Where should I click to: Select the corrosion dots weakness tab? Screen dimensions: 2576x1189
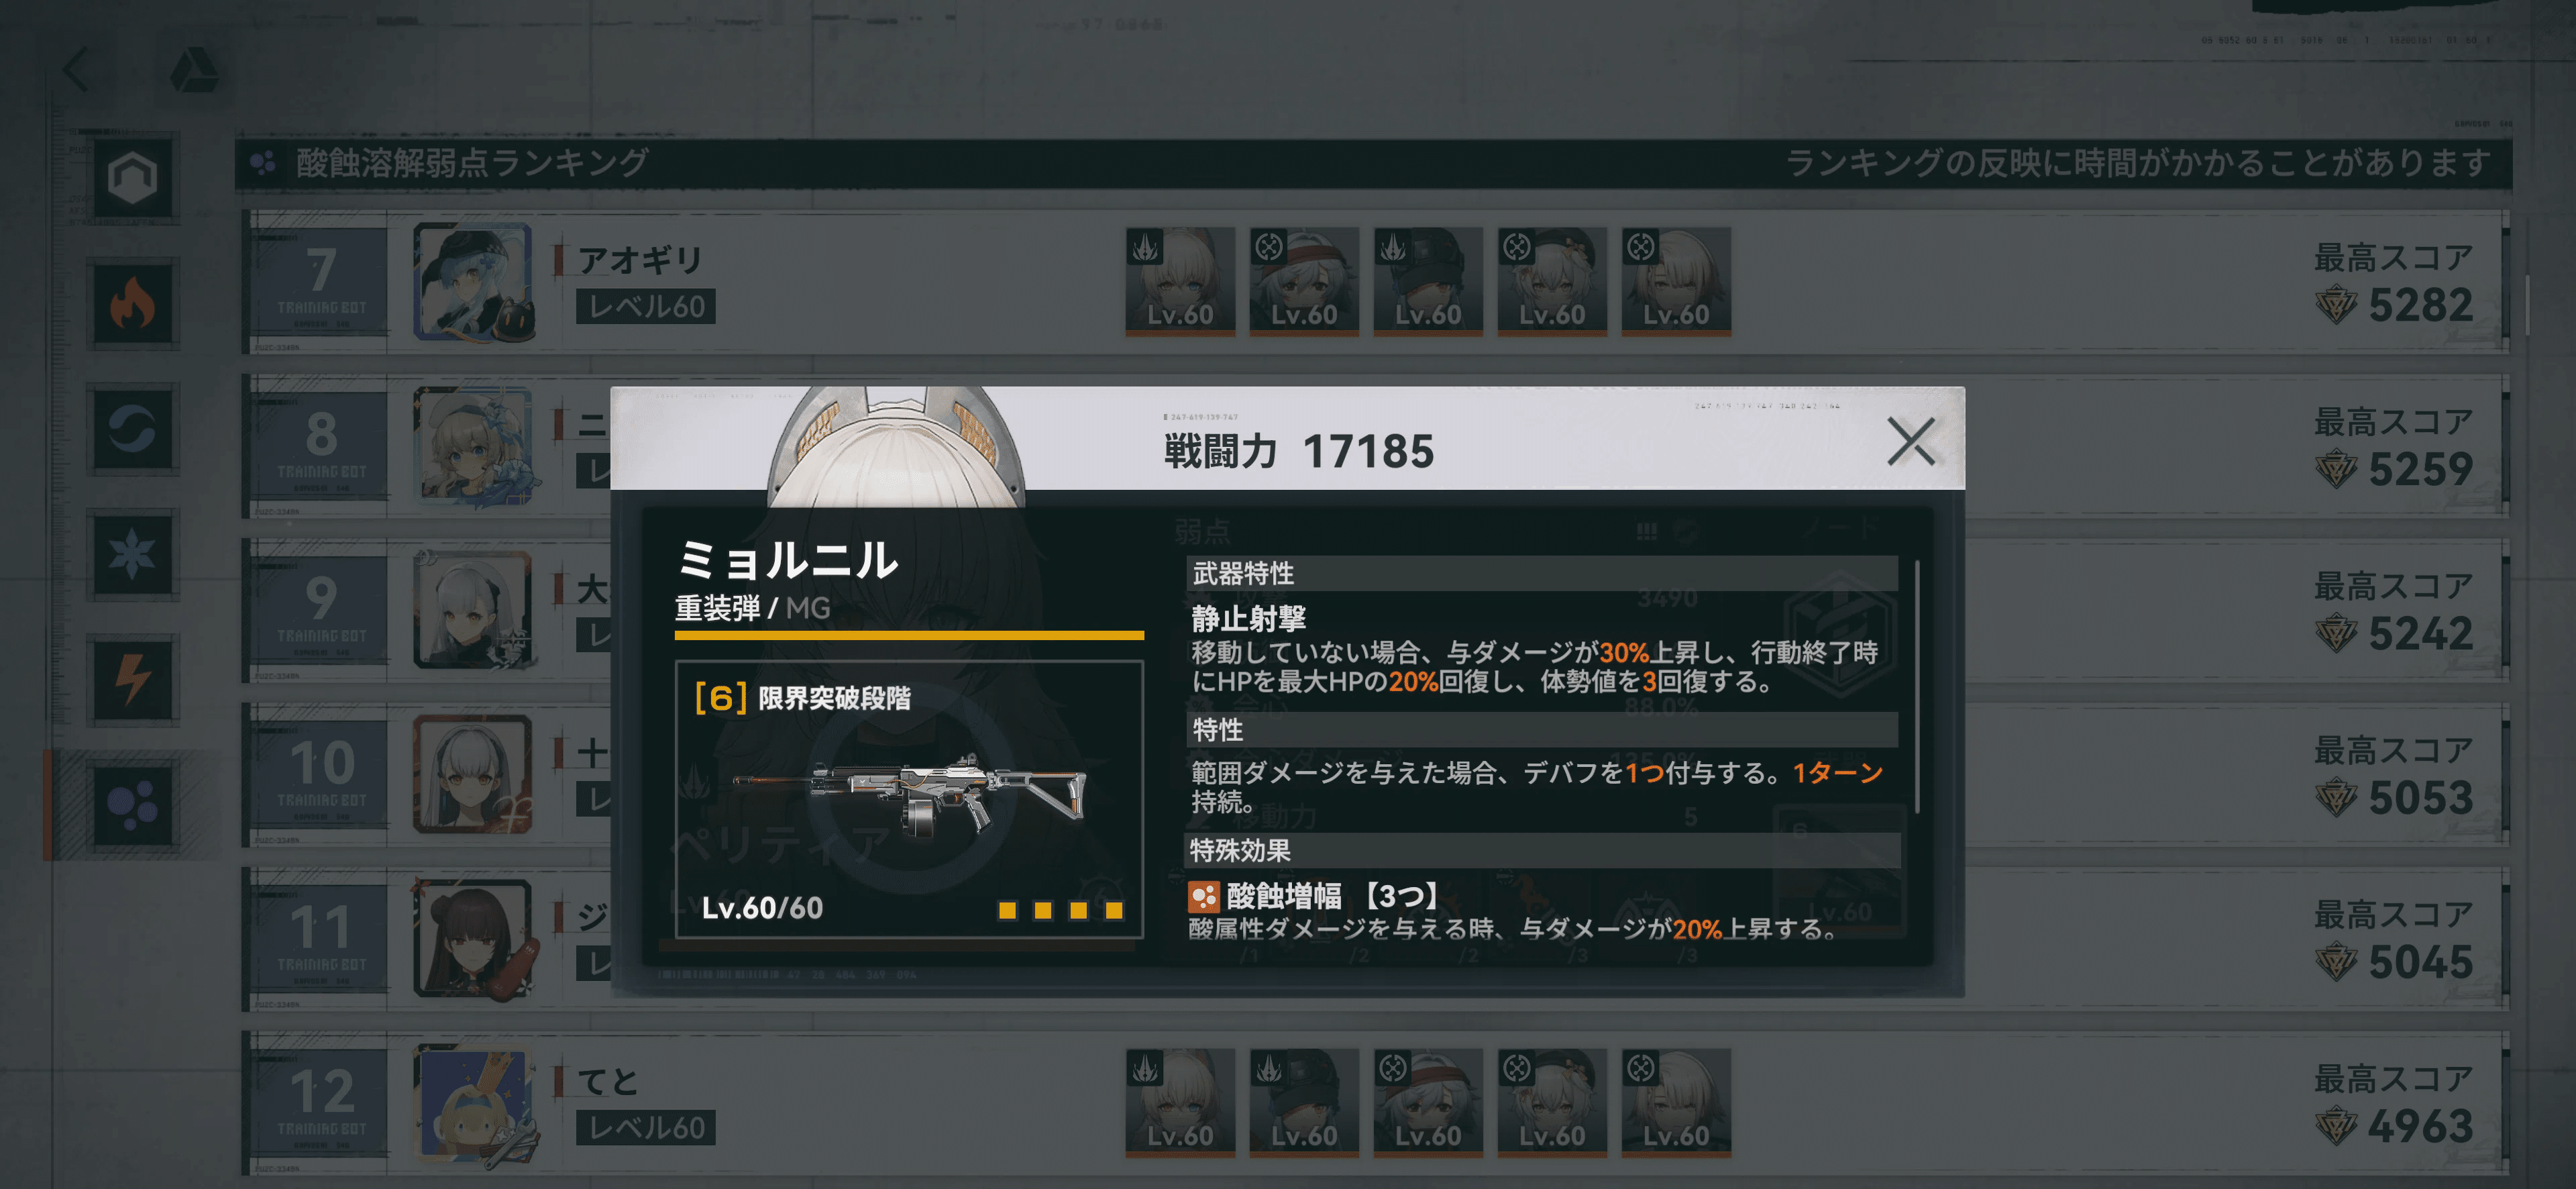tap(133, 805)
